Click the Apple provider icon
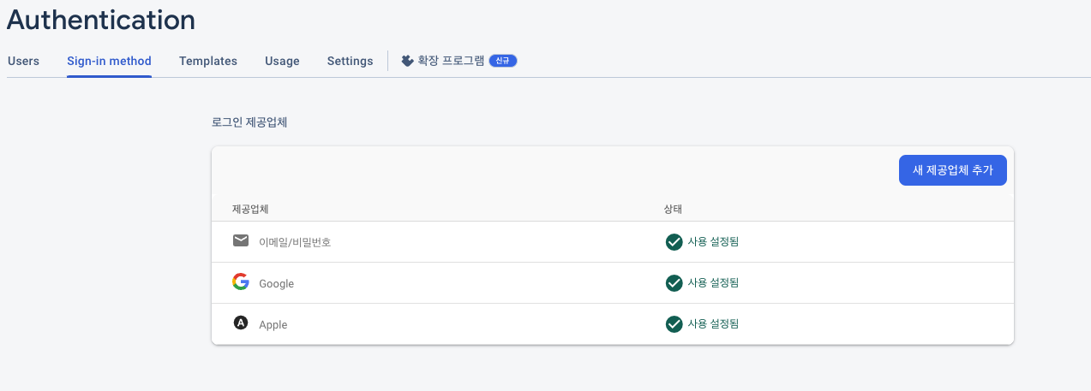The height and width of the screenshot is (391, 1091). (241, 323)
